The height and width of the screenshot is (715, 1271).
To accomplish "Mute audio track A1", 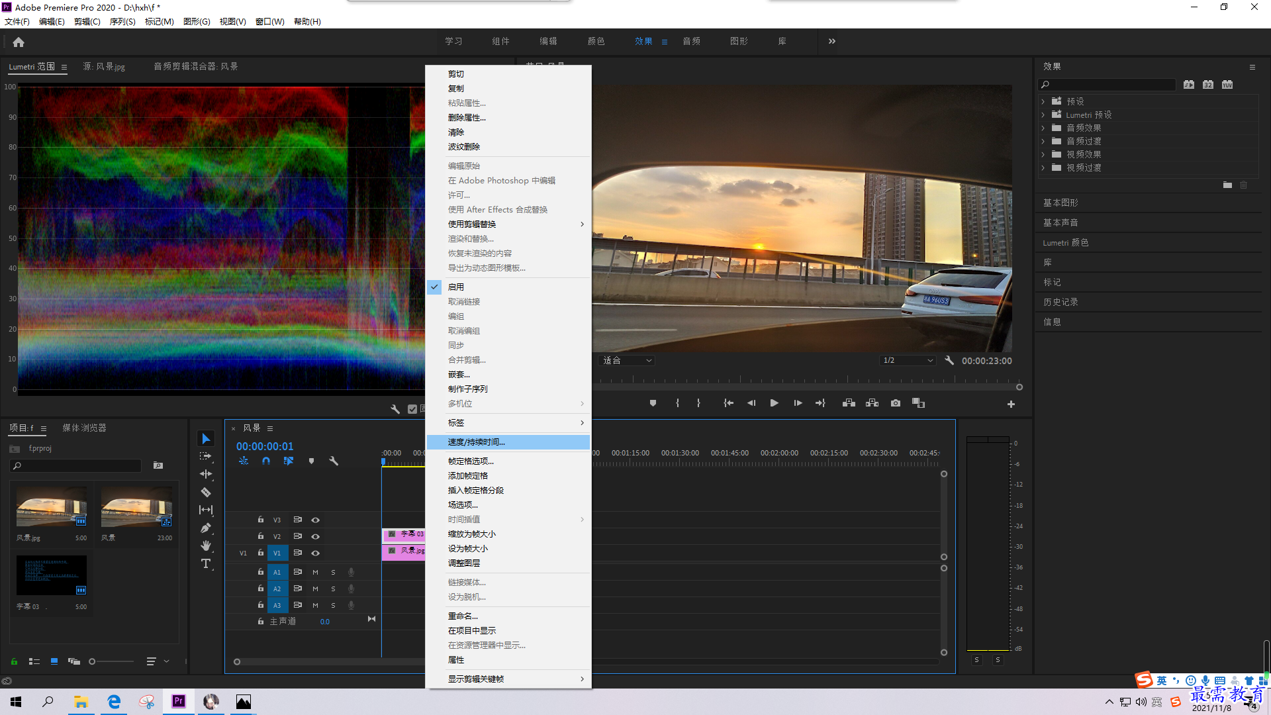I will [315, 572].
